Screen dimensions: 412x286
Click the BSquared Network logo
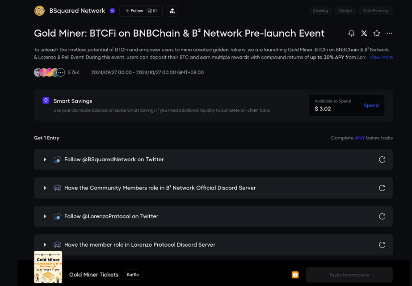(x=39, y=11)
